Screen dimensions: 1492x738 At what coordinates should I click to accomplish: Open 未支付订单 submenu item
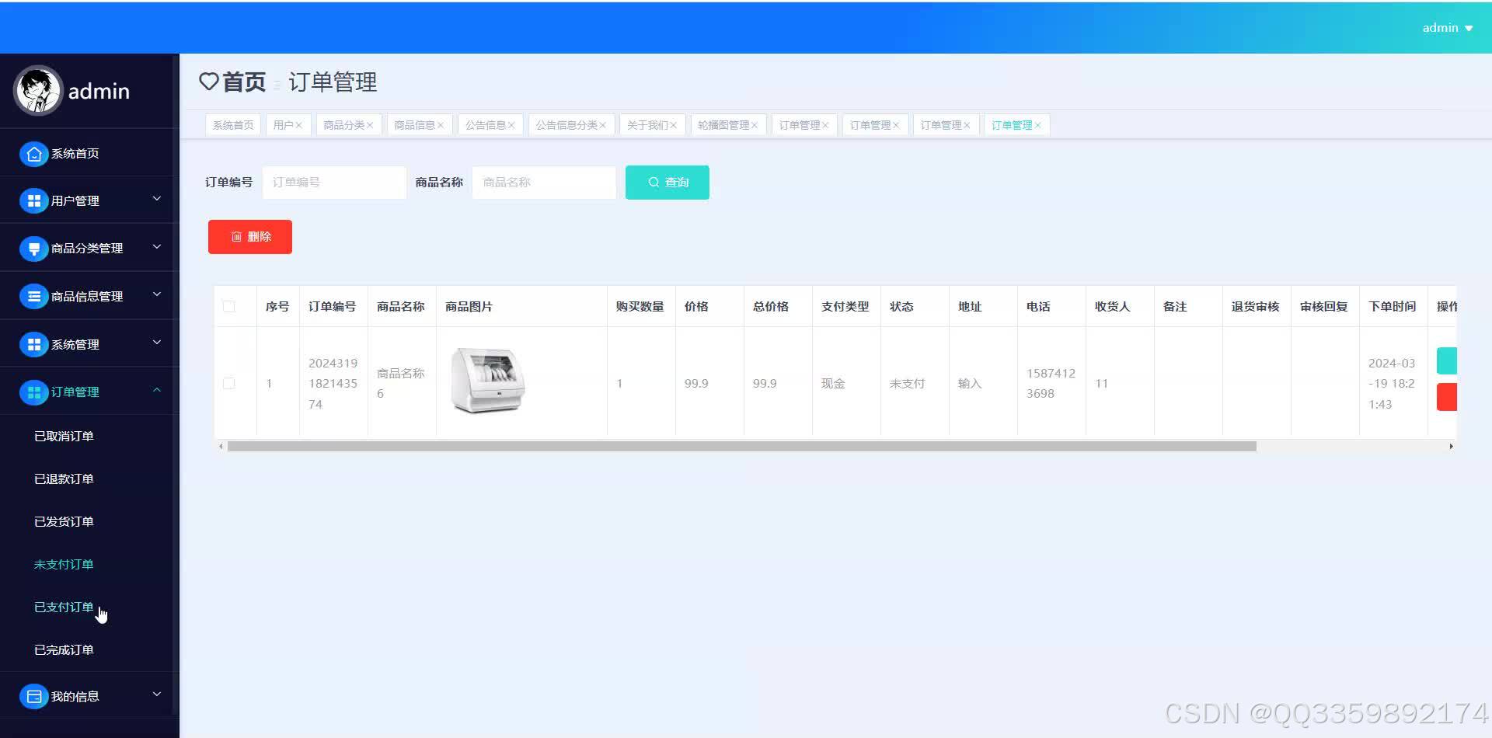click(64, 565)
